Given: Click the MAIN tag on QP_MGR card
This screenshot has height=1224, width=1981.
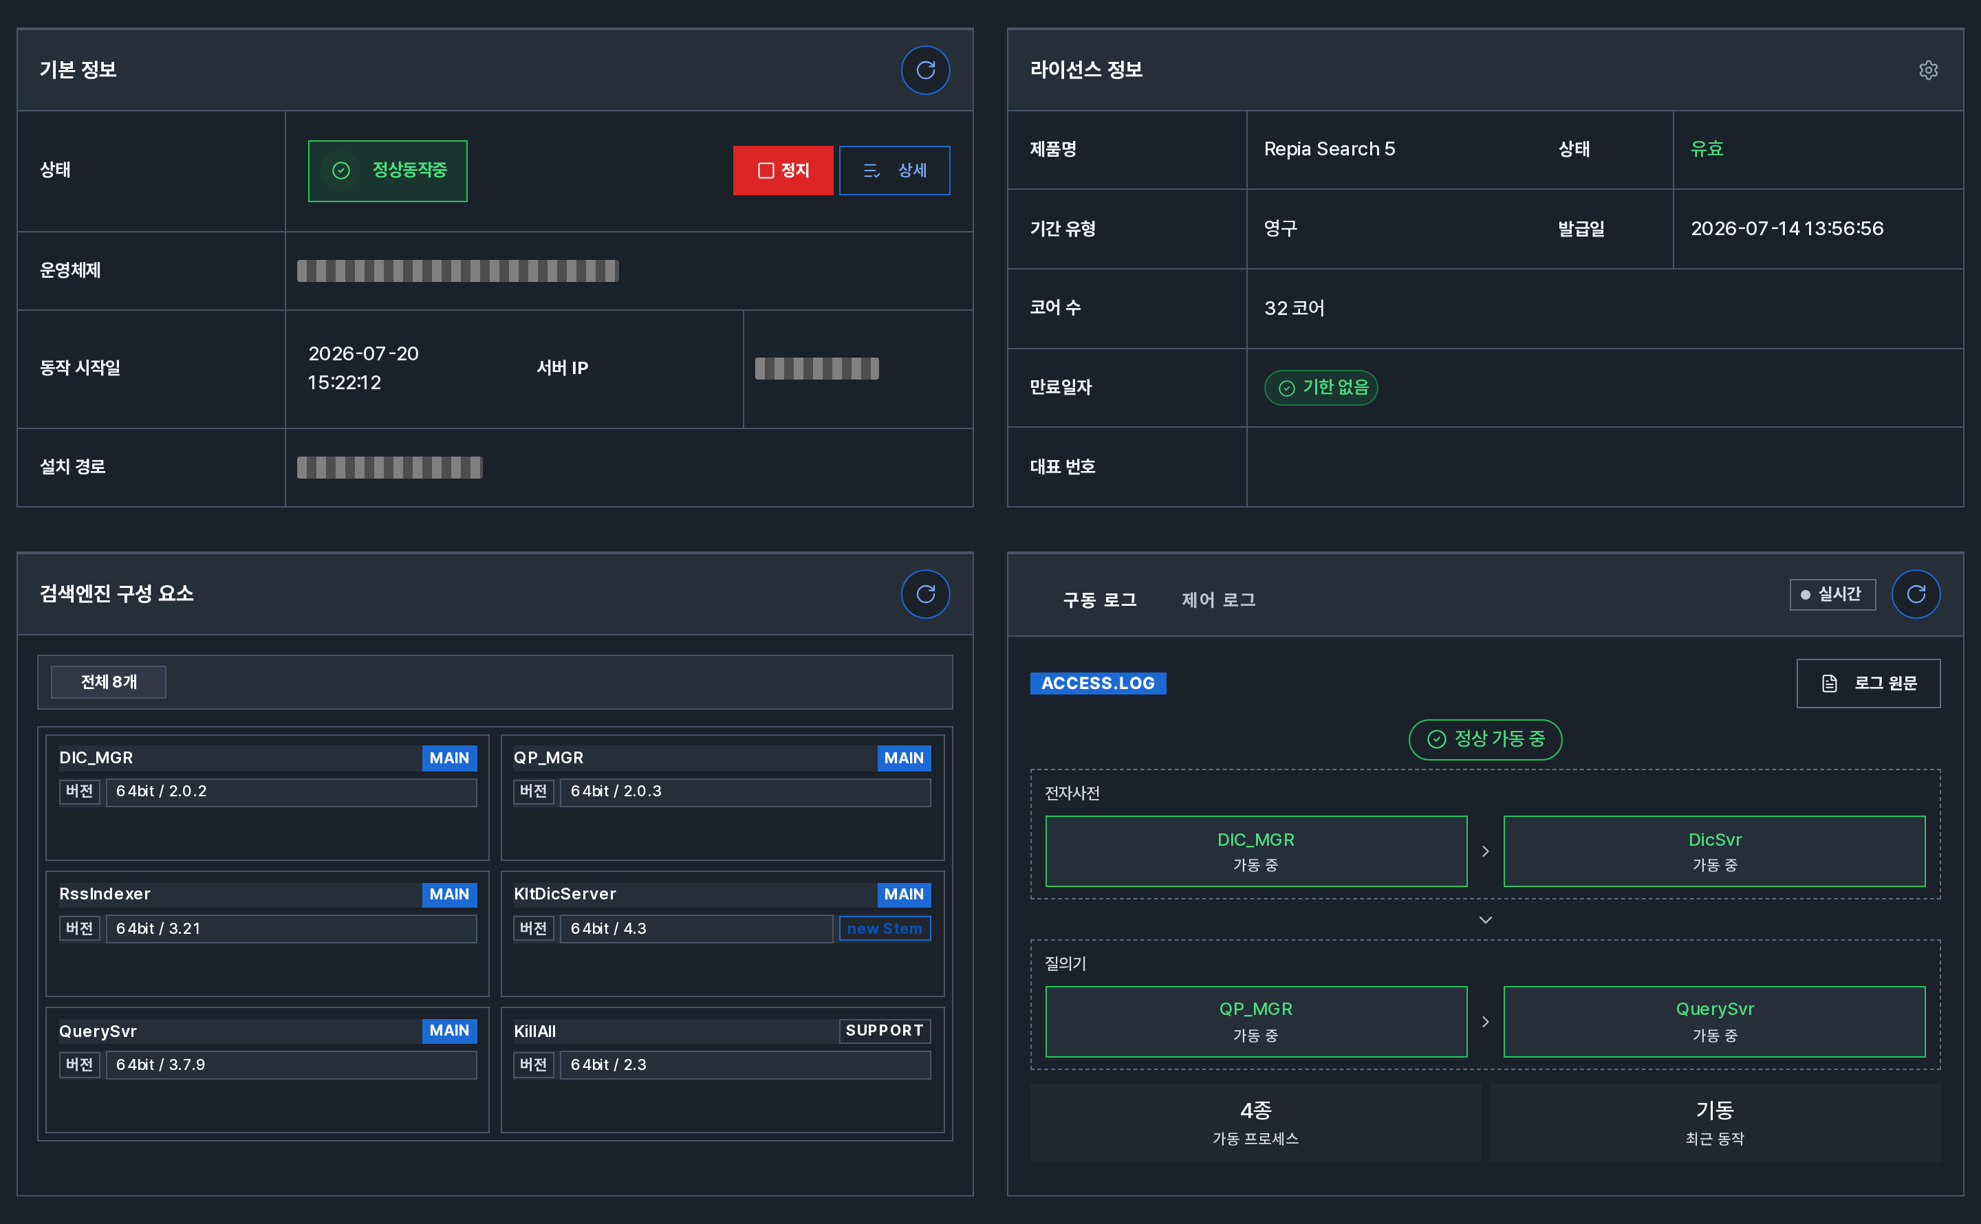Looking at the screenshot, I should 903,758.
